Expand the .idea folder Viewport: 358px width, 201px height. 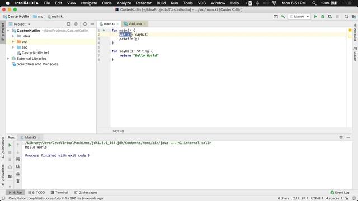13,36
